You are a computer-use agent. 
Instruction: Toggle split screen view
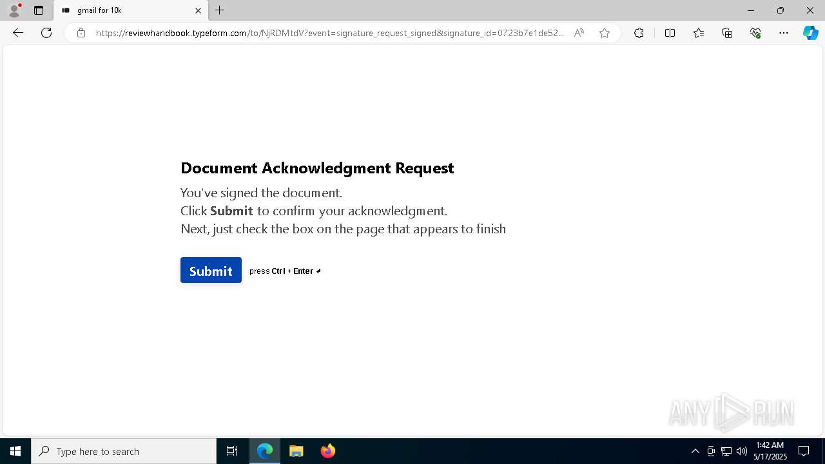[670, 33]
